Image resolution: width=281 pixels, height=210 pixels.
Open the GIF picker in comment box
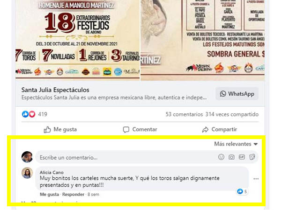(242, 157)
